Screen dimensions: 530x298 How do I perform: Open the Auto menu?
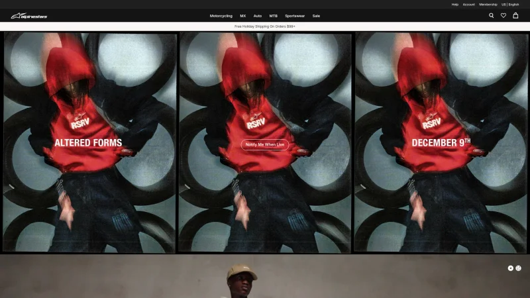click(258, 16)
